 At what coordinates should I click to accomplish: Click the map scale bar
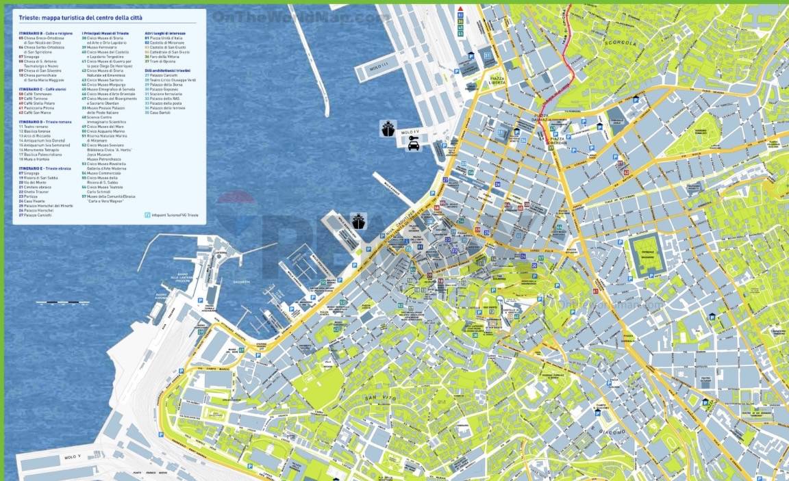point(62,302)
